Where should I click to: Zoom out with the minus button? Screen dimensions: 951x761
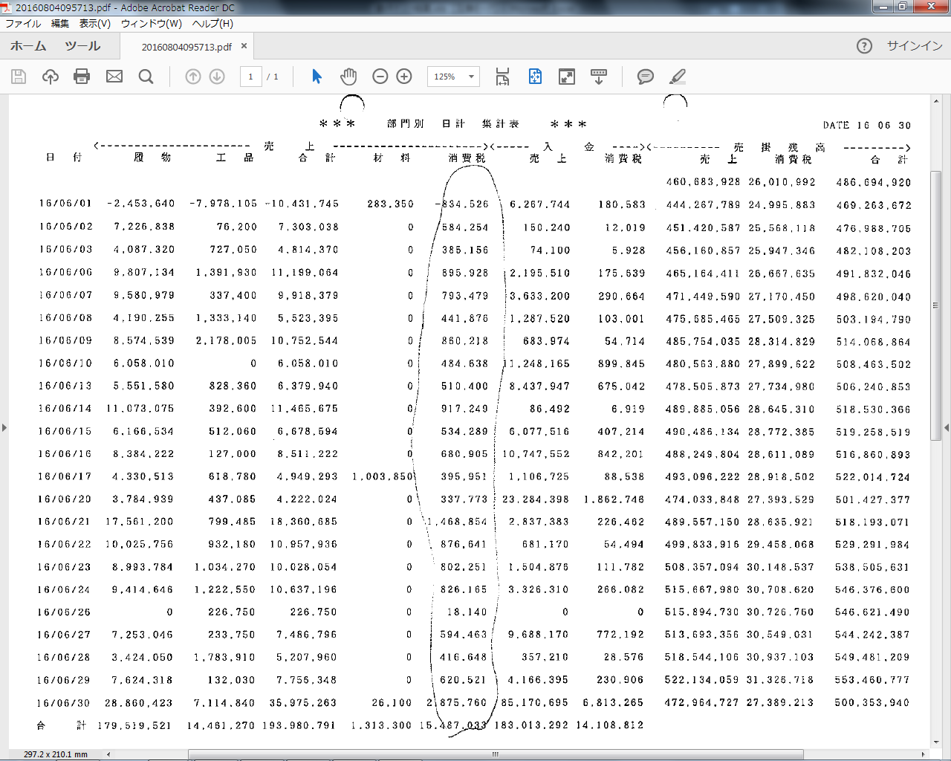tap(380, 77)
